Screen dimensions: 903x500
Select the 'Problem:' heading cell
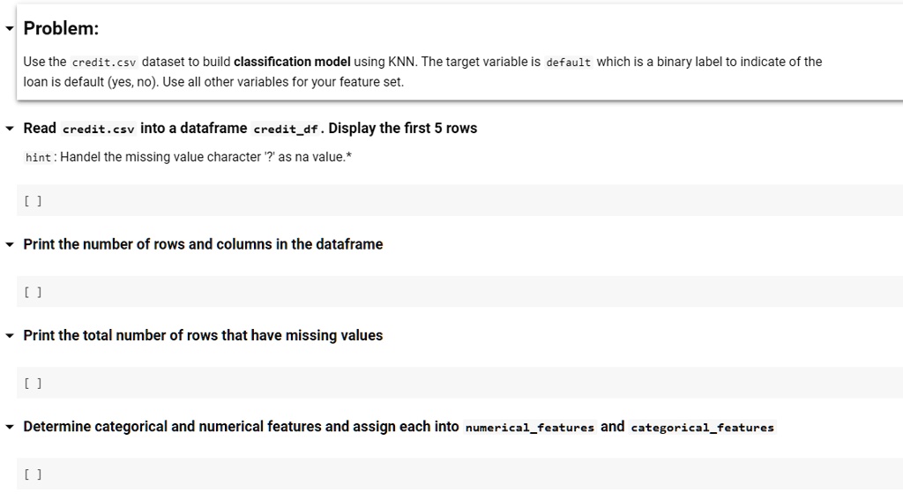pyautogui.click(x=61, y=28)
